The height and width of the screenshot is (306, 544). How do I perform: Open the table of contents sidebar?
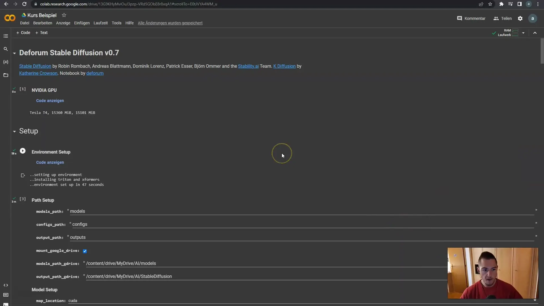coord(6,36)
